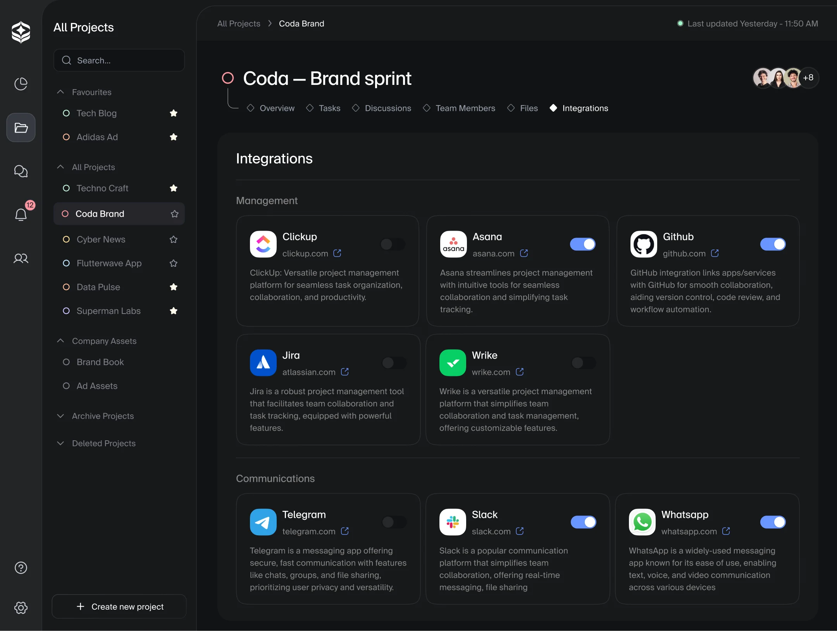Switch to the Tasks tab

point(323,108)
